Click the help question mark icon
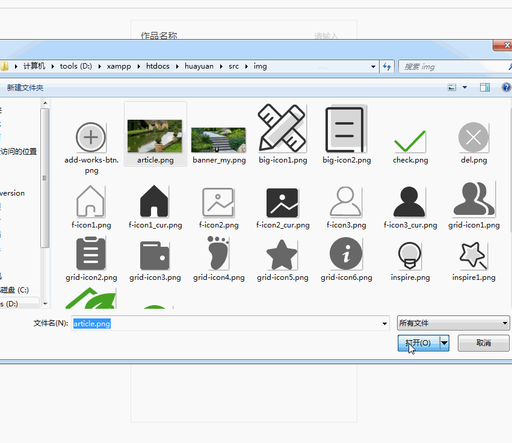This screenshot has height=443, width=512. (x=506, y=88)
